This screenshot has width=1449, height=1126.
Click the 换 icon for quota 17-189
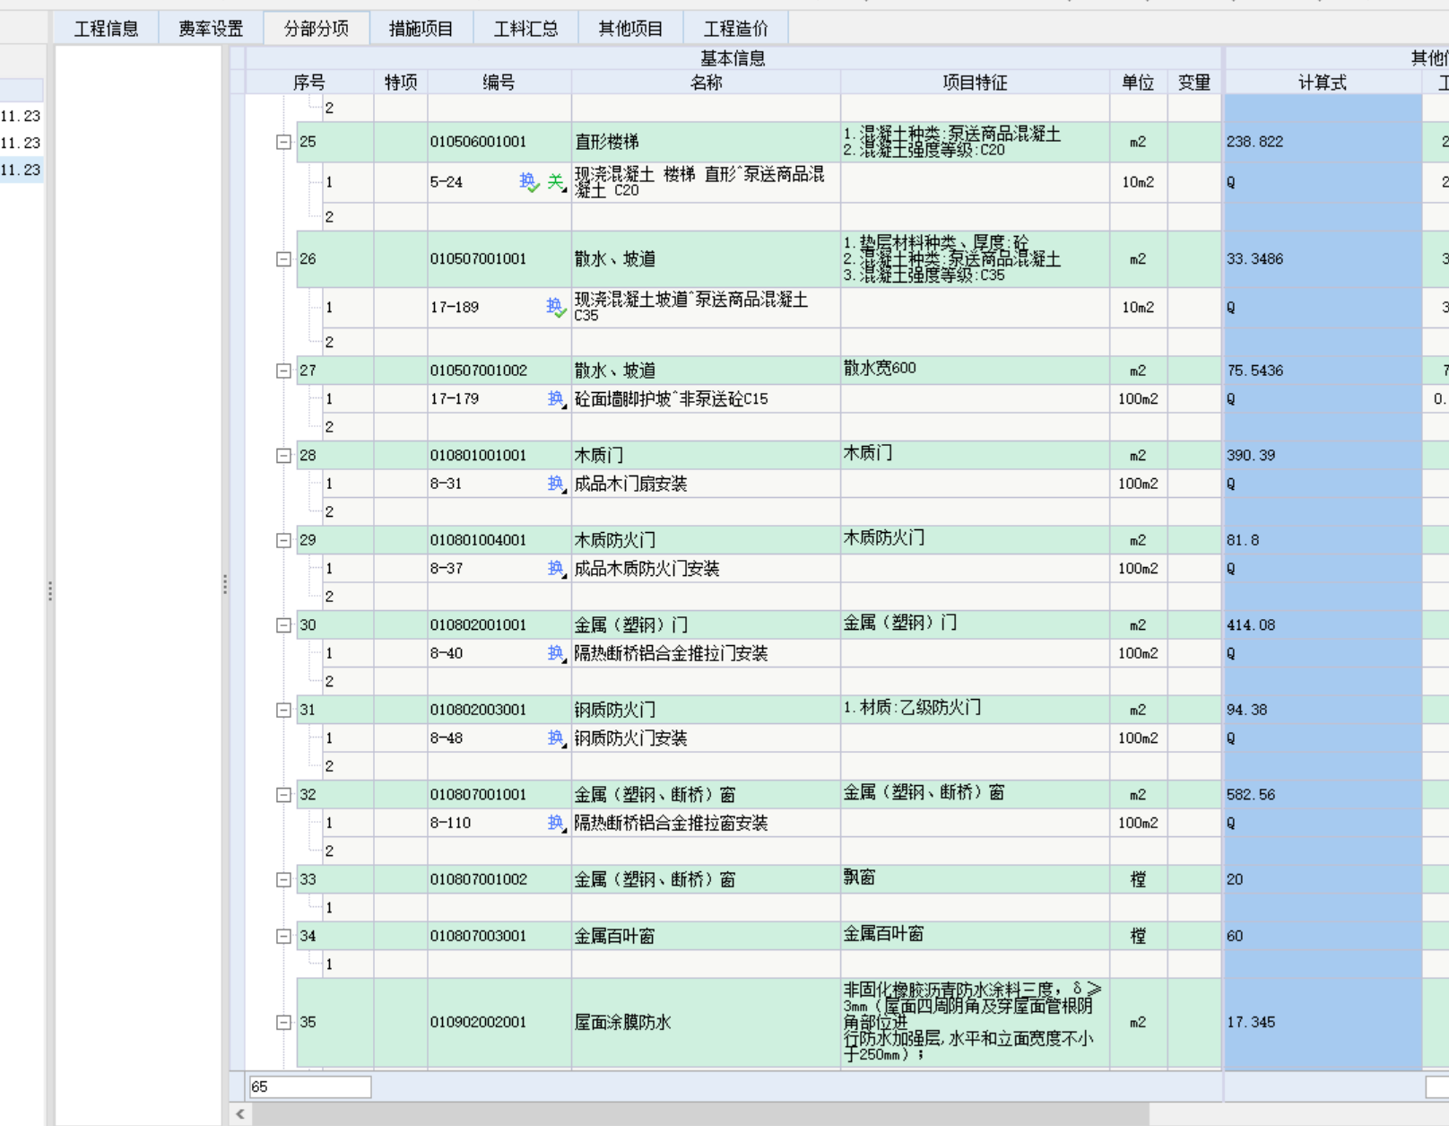(553, 304)
